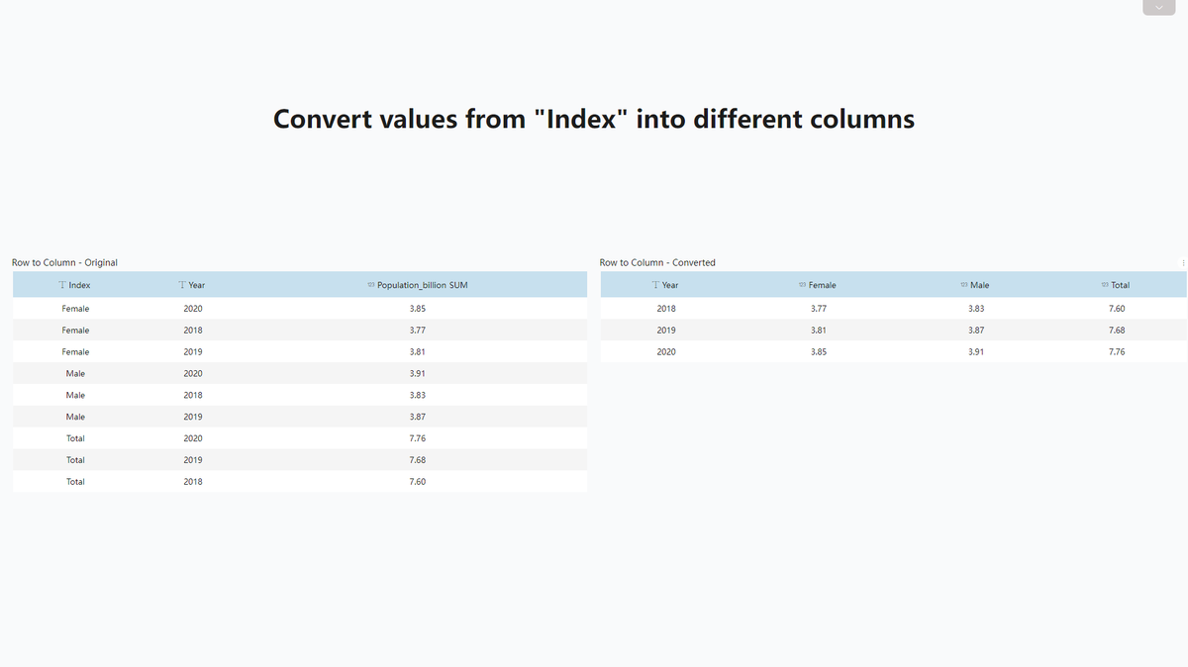Viewport: 1188px width, 667px height.
Task: Click 7.60 in the Original table's population column
Action: (418, 482)
